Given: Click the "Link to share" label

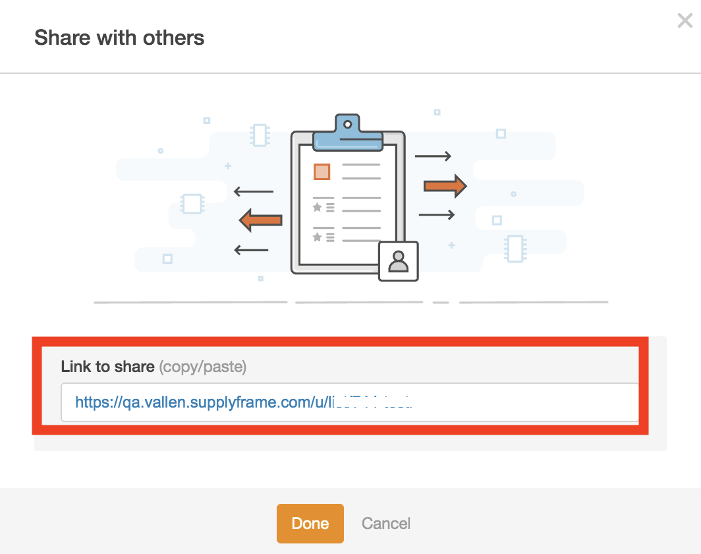Looking at the screenshot, I should [107, 367].
